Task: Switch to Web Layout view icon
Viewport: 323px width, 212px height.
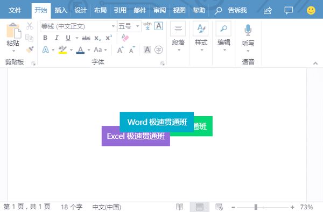Action: click(219, 207)
